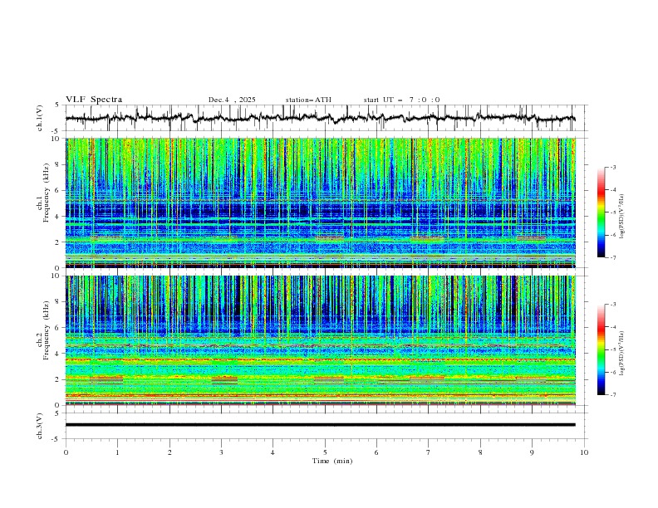
Task: Click the ch.3 flat black trace
Action: (x=321, y=425)
